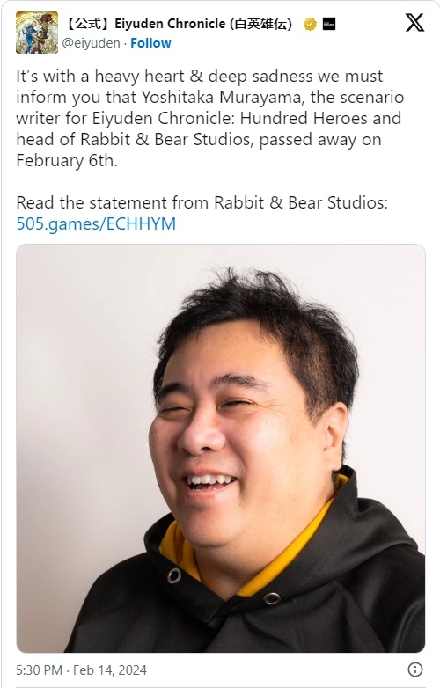Click the text "February 6th." in the tweet
440x688 pixels.
coord(67,161)
